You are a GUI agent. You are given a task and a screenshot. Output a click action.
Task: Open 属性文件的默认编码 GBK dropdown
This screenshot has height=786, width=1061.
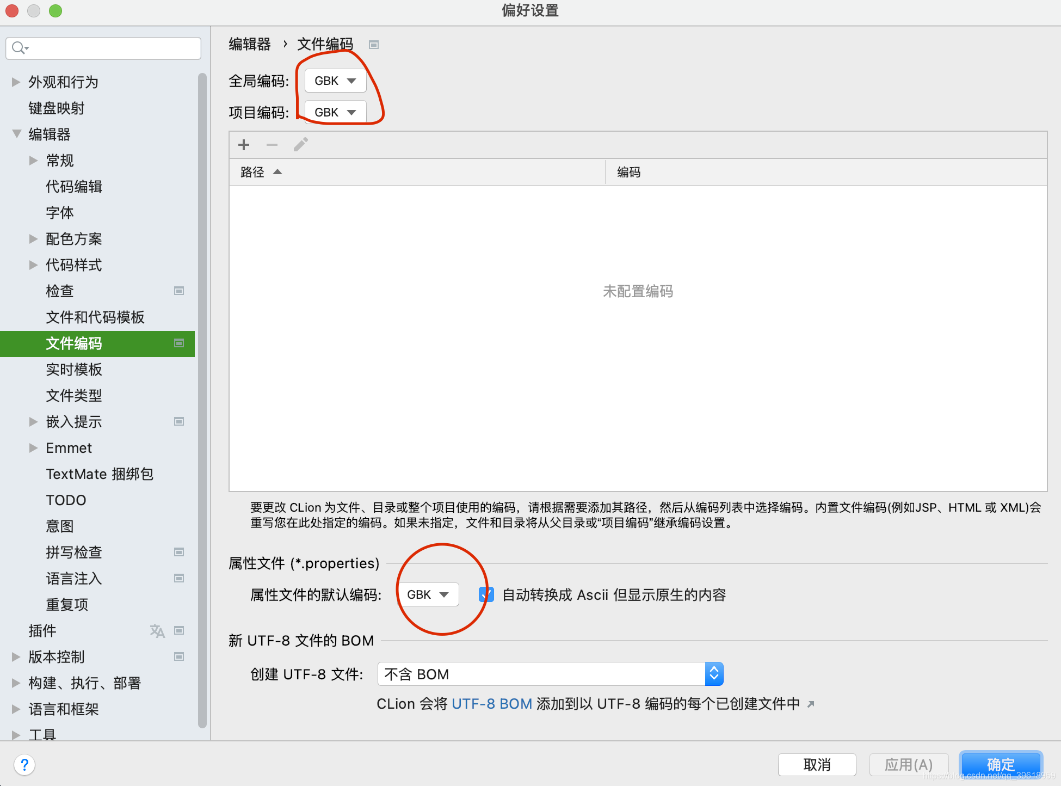[428, 594]
